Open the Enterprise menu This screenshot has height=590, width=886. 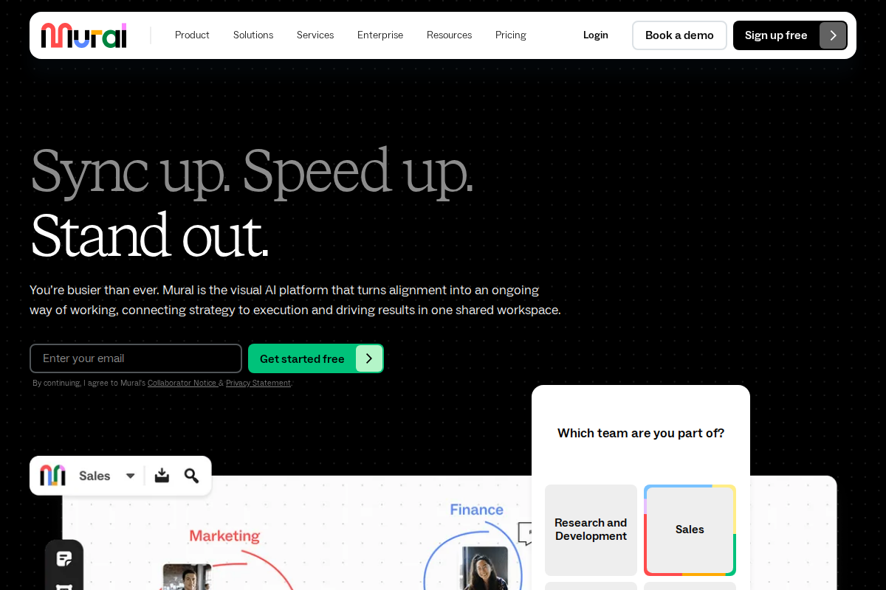click(x=380, y=35)
